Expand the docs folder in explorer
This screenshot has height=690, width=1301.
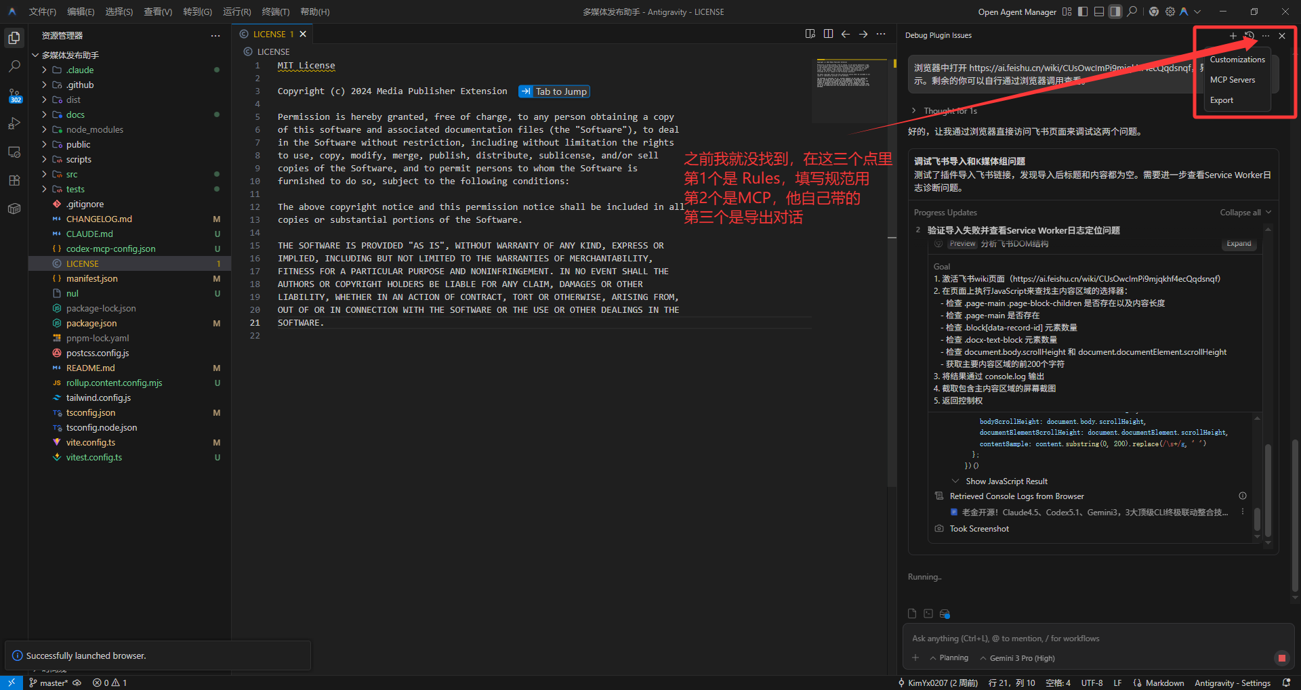[x=75, y=114]
